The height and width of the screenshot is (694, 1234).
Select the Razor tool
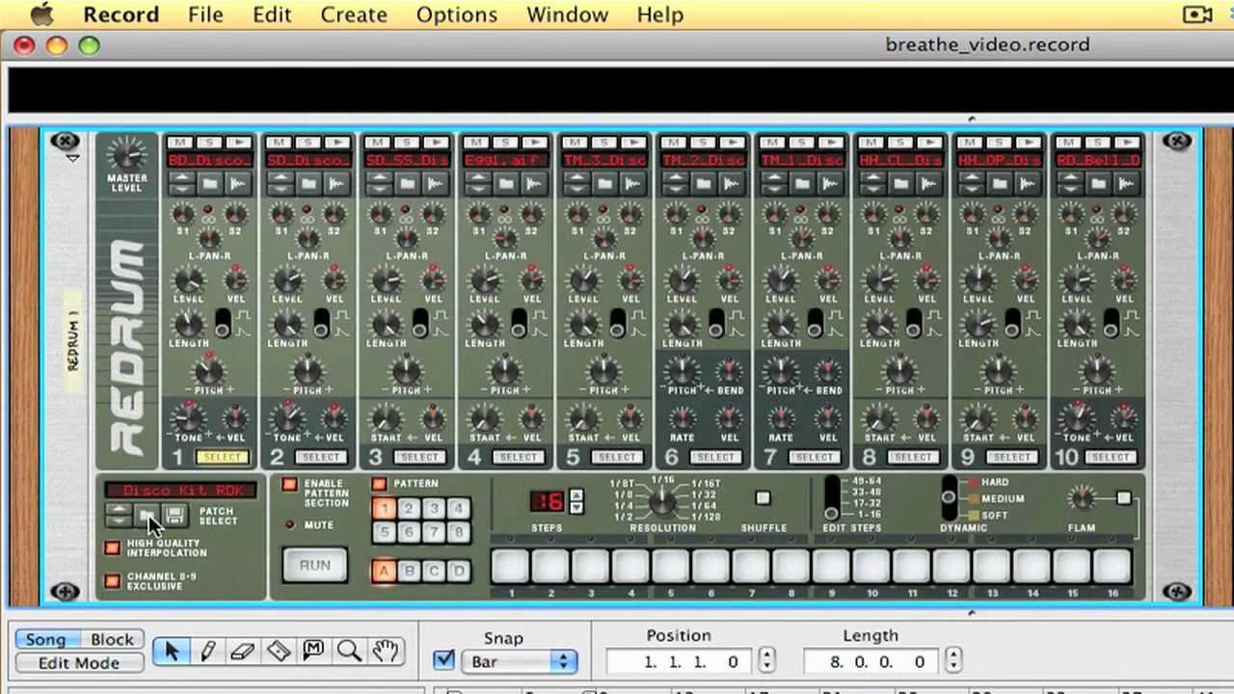point(279,652)
